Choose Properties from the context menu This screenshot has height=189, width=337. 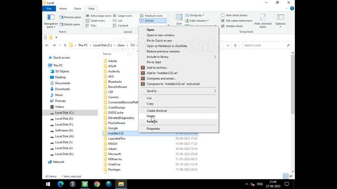tap(179, 129)
